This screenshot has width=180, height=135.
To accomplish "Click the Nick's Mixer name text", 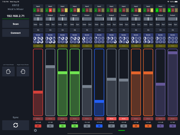I will (x=16, y=9).
